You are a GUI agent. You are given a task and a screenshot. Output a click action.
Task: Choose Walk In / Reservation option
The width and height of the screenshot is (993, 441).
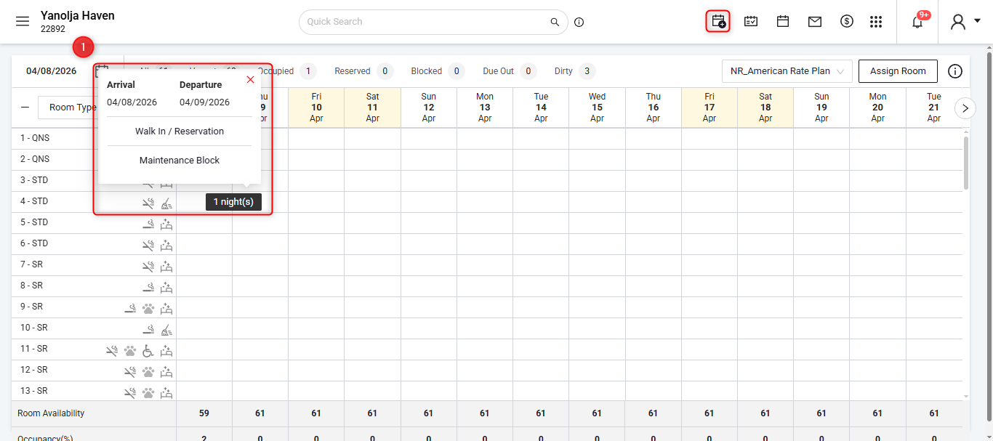[180, 132]
